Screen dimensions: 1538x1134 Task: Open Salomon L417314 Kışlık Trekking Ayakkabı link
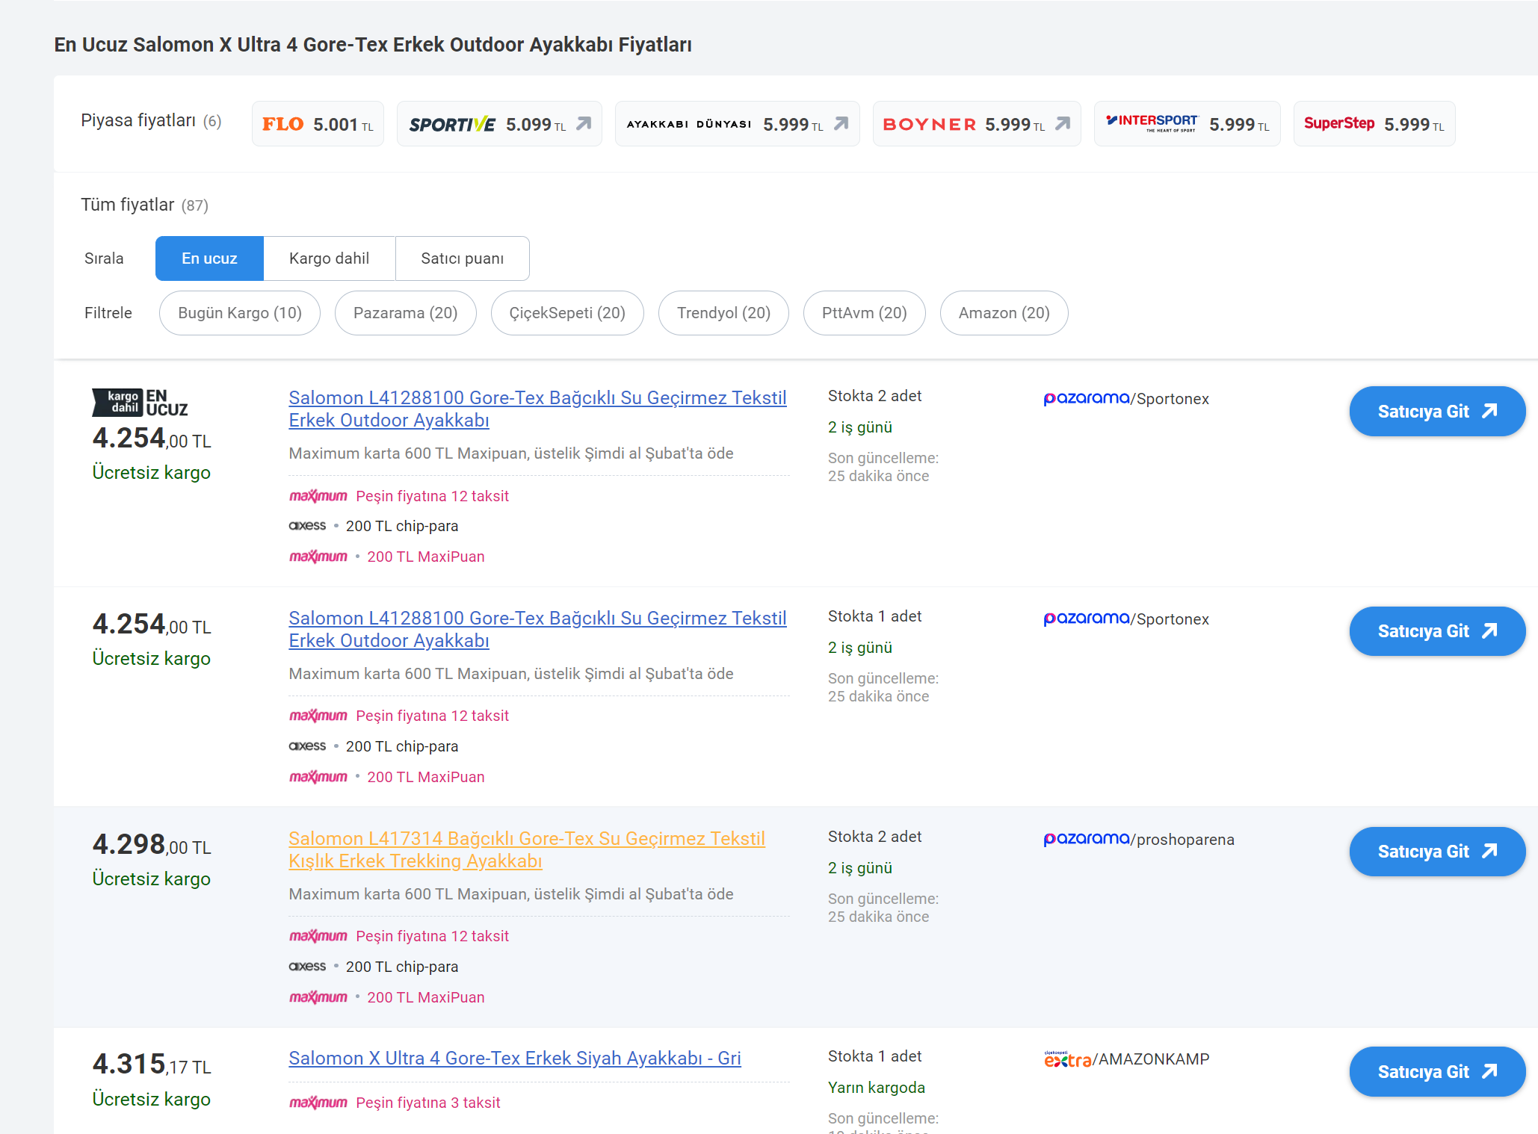pos(527,849)
